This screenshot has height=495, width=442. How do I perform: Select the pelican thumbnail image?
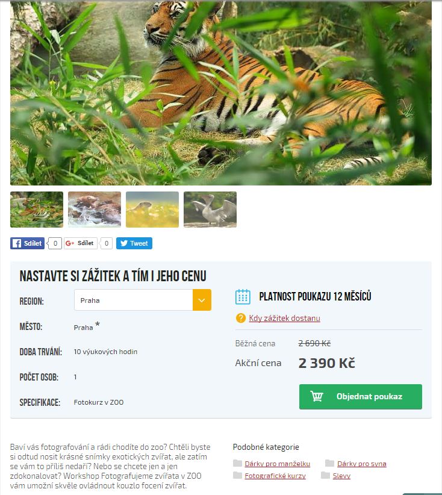click(210, 210)
